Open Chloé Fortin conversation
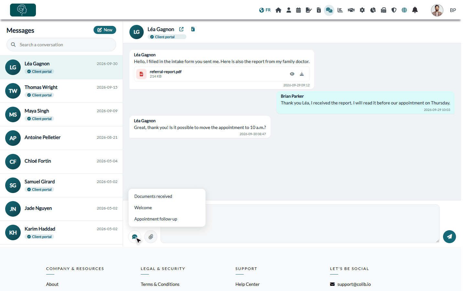Image resolution: width=466 pixels, height=291 pixels. [x=61, y=162]
